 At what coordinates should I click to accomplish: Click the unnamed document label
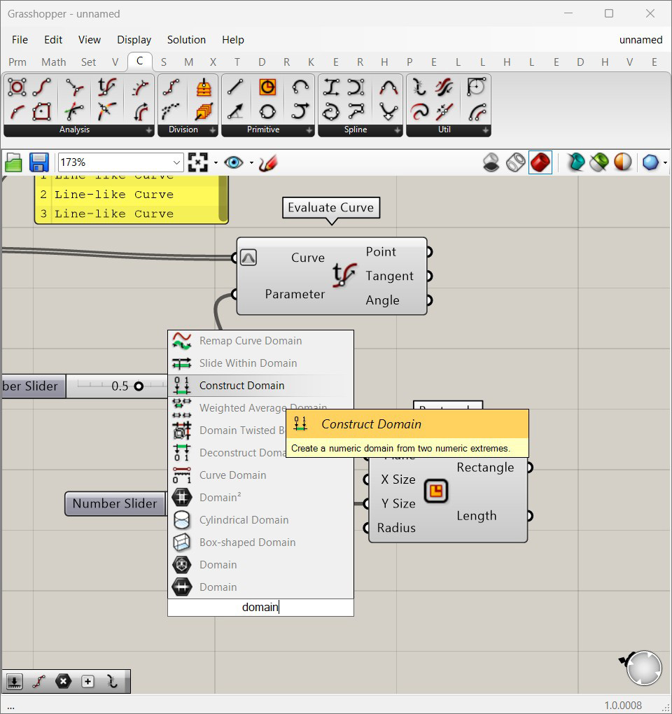(640, 40)
